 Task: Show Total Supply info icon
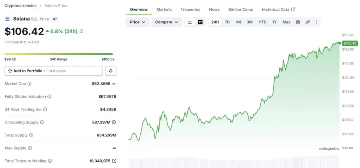(31, 135)
